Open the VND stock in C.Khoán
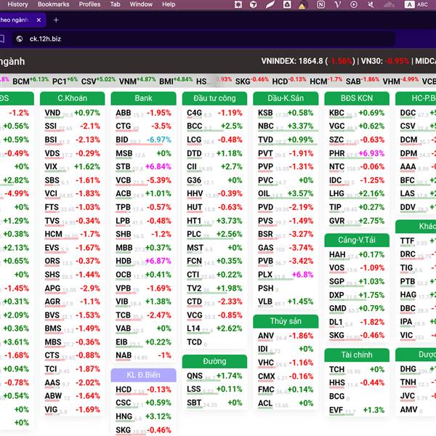Viewport: 436px width, 436px height. 72,113
